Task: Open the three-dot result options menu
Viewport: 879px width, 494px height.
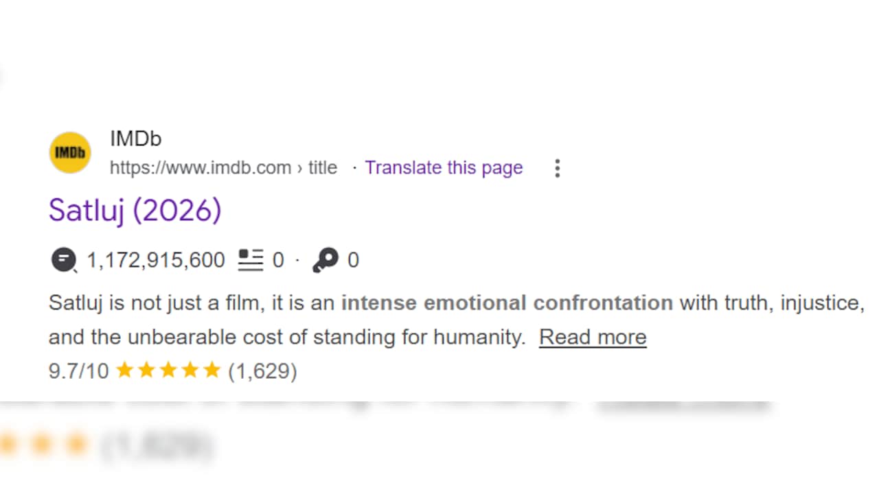Action: tap(558, 168)
